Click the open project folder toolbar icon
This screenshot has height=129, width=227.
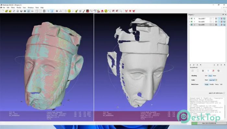6,11
